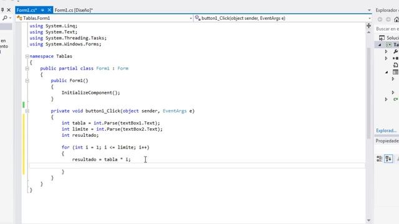Click 'int limite = int.Parse(textBox2.Text);' line
This screenshot has width=399, height=224.
(x=112, y=129)
